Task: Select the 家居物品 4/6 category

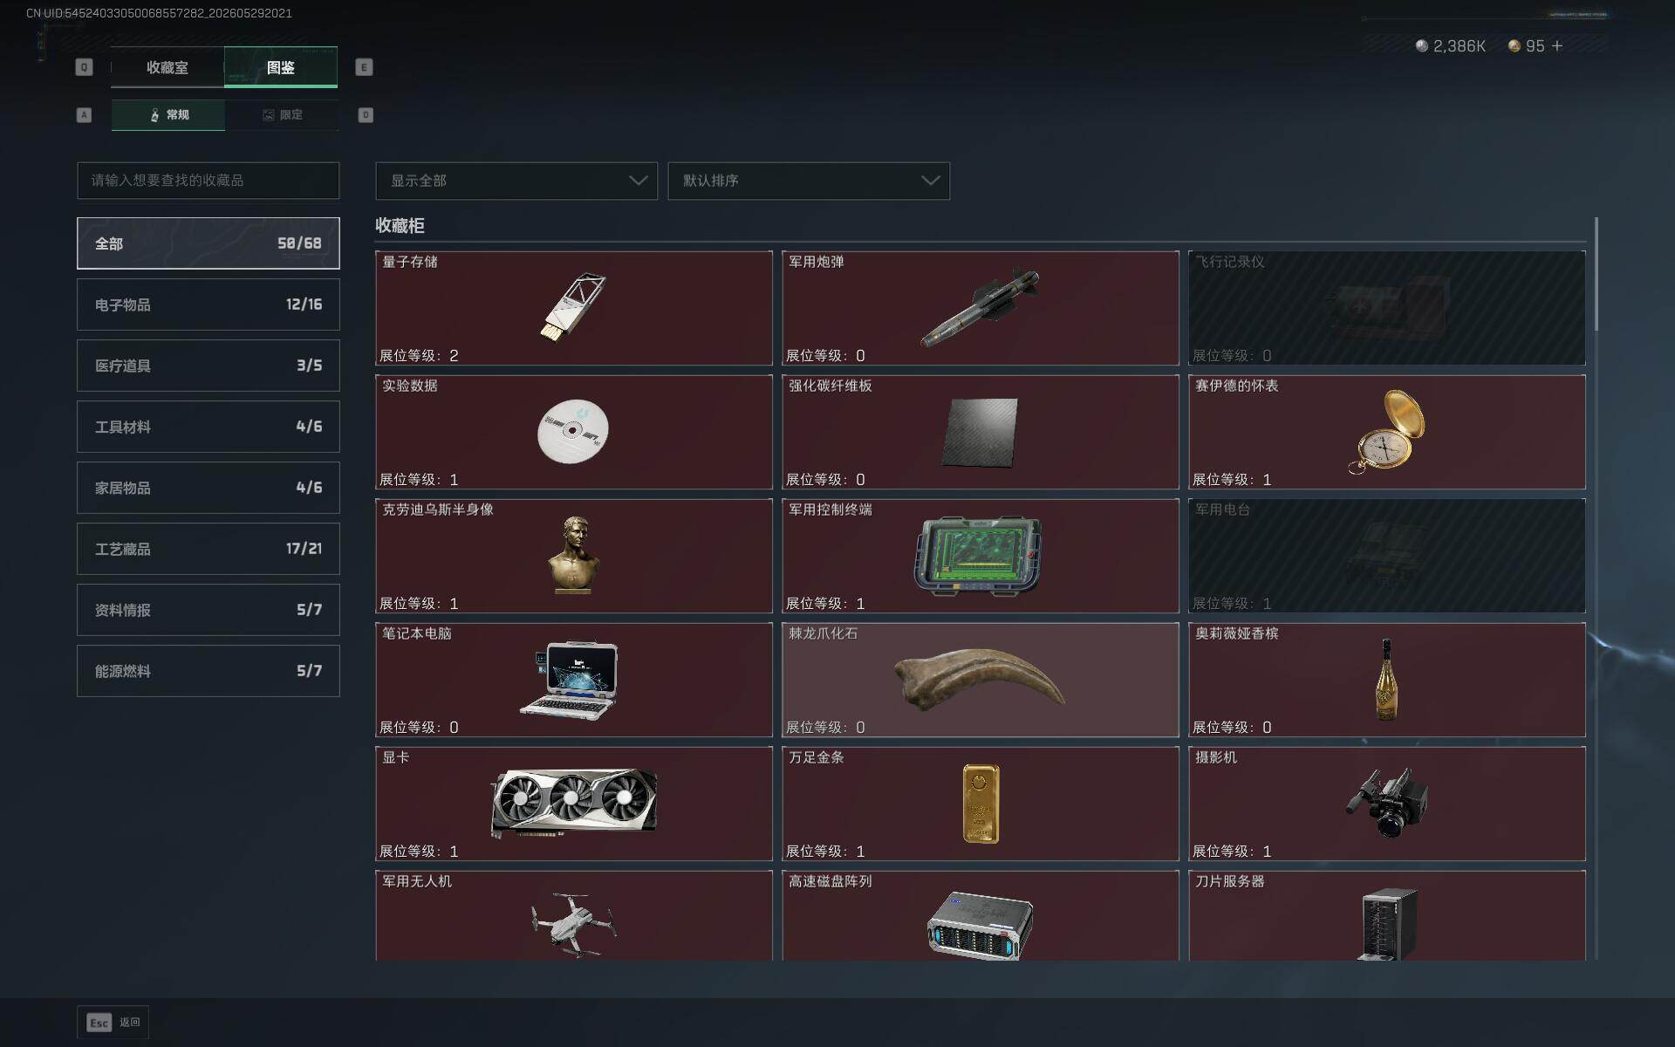Action: 208,488
